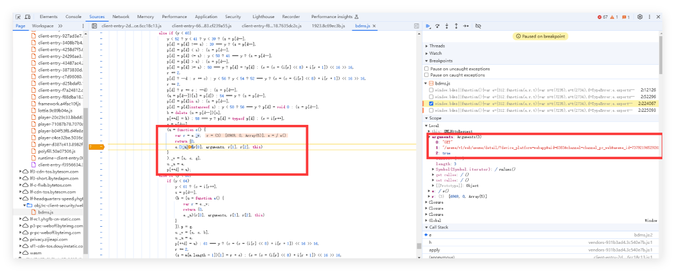This screenshot has width=675, height=271.
Task: Click the orange issues counter icon
Action: coord(624,17)
